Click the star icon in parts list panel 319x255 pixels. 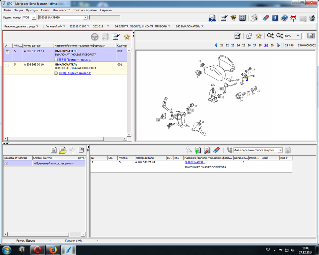coord(127,37)
